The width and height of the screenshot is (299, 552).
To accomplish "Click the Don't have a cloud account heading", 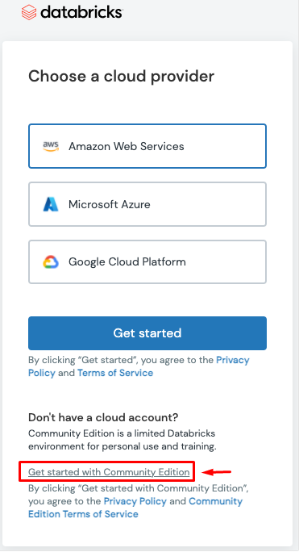I will pyautogui.click(x=103, y=417).
